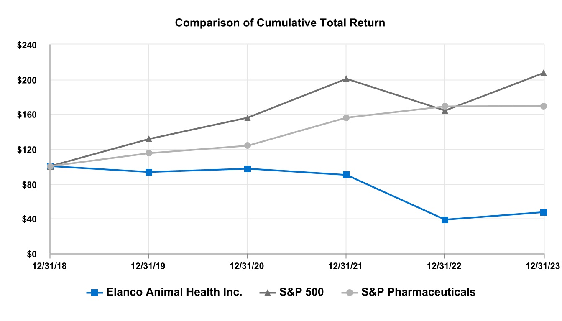Click the 12/31/21 x-axis date label

click(346, 265)
